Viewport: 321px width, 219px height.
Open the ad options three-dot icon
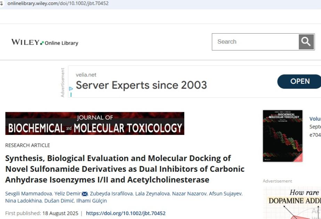point(71,95)
